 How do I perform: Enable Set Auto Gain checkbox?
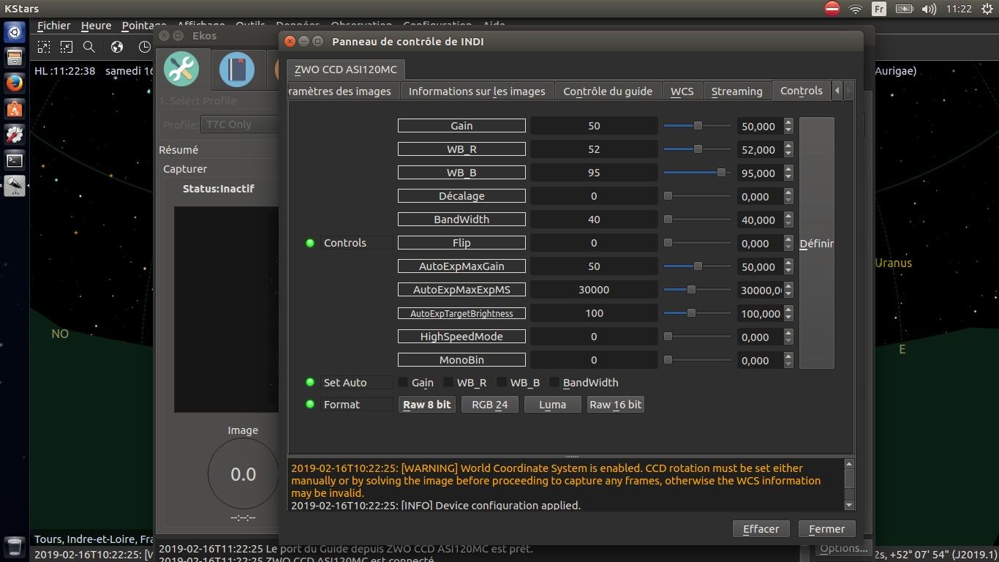[403, 383]
